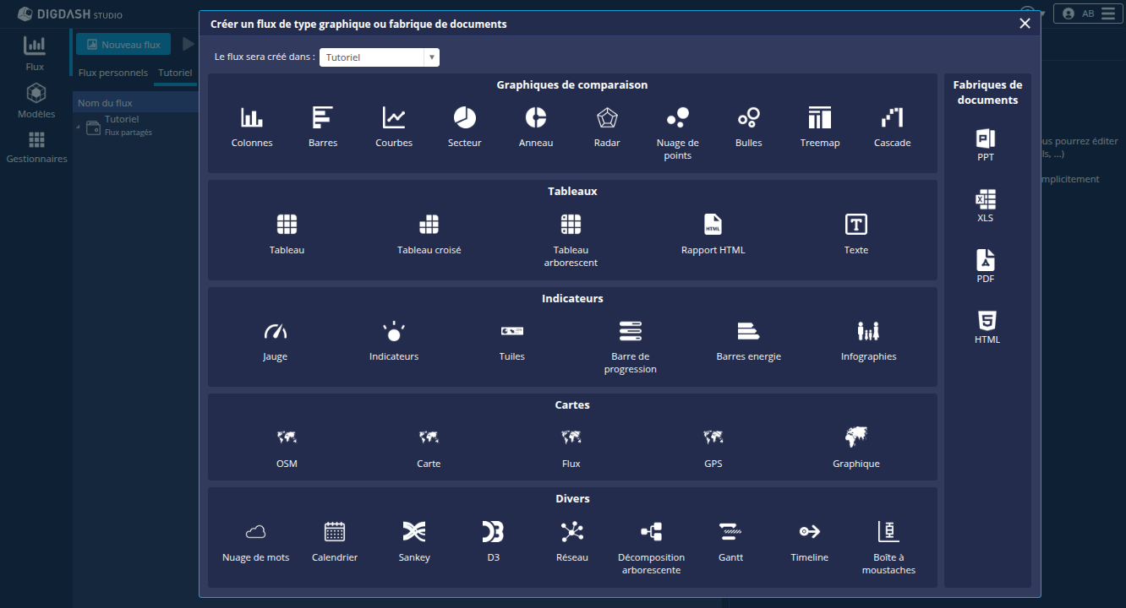Select the OSM map type
The image size is (1126, 608).
(x=287, y=438)
